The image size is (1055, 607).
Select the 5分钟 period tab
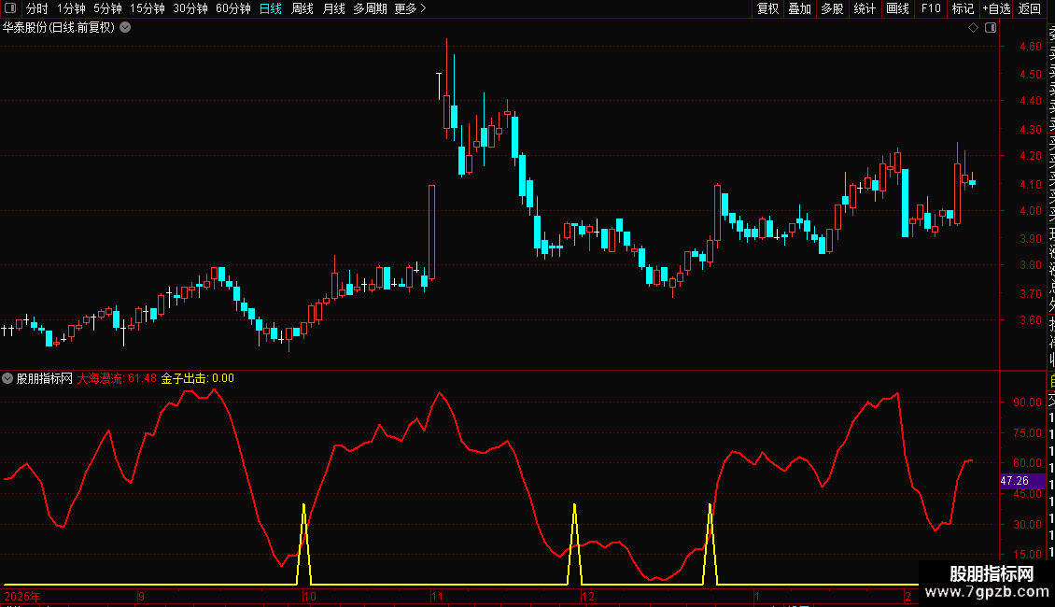pos(107,8)
